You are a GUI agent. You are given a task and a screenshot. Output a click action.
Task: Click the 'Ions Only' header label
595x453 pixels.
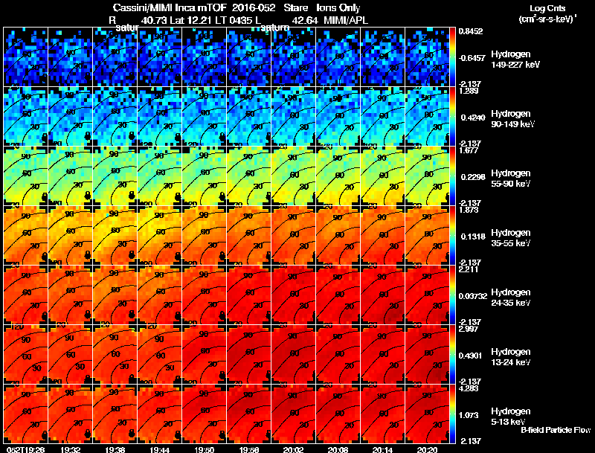pyautogui.click(x=338, y=7)
